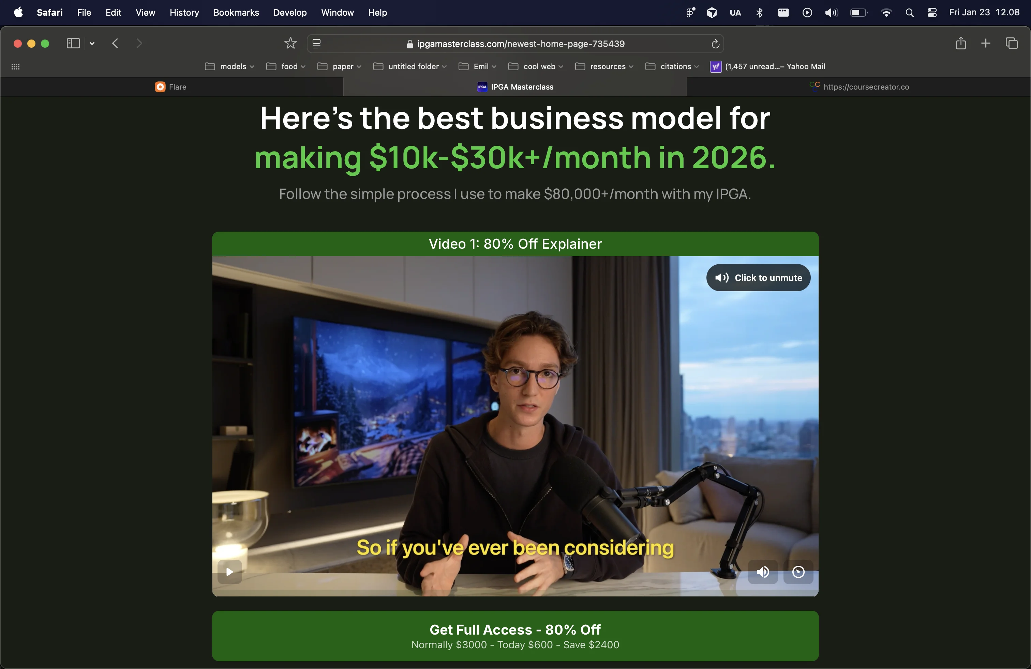The width and height of the screenshot is (1031, 669).
Task: Open the Develop menu
Action: coord(289,13)
